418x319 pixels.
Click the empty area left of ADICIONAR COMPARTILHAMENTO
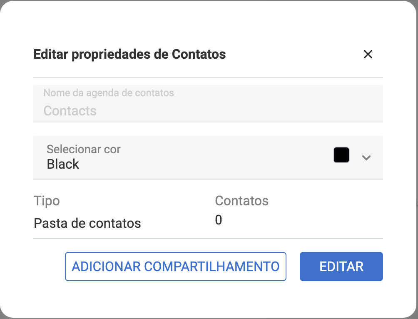[x=48, y=267]
